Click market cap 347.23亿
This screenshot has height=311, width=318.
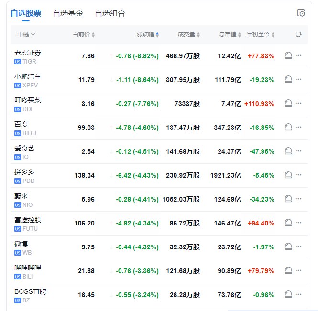(x=228, y=128)
